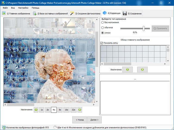This screenshot has height=130, width=174.
Task: Set collage zoom to 8x
Action: [x=60, y=110]
